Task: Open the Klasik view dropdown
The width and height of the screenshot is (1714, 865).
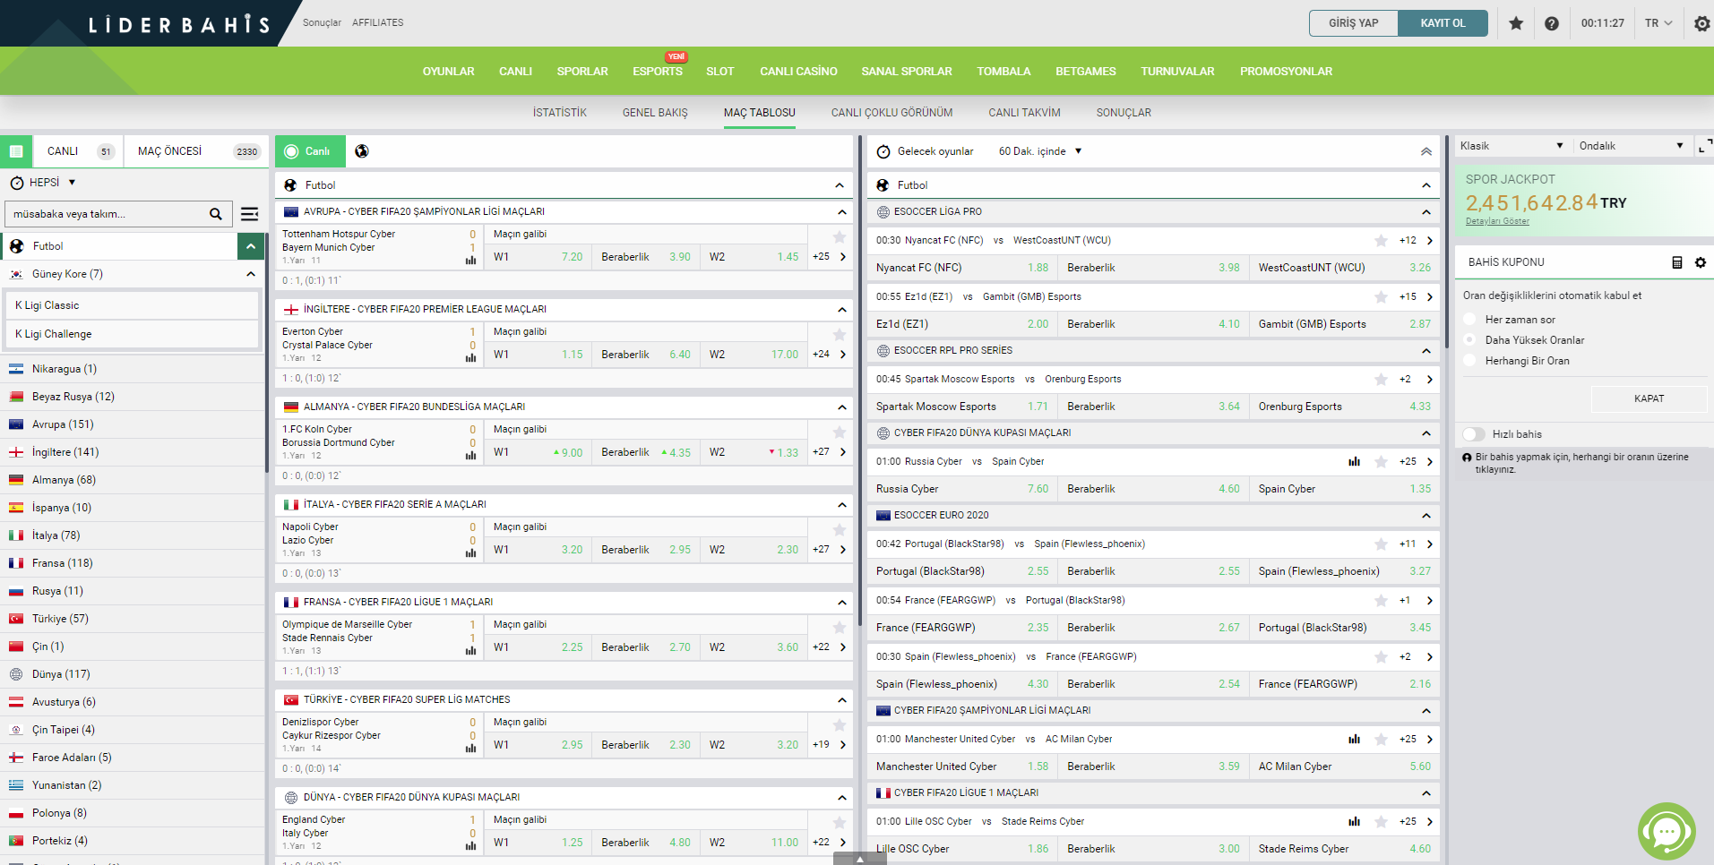Action: point(1512,146)
